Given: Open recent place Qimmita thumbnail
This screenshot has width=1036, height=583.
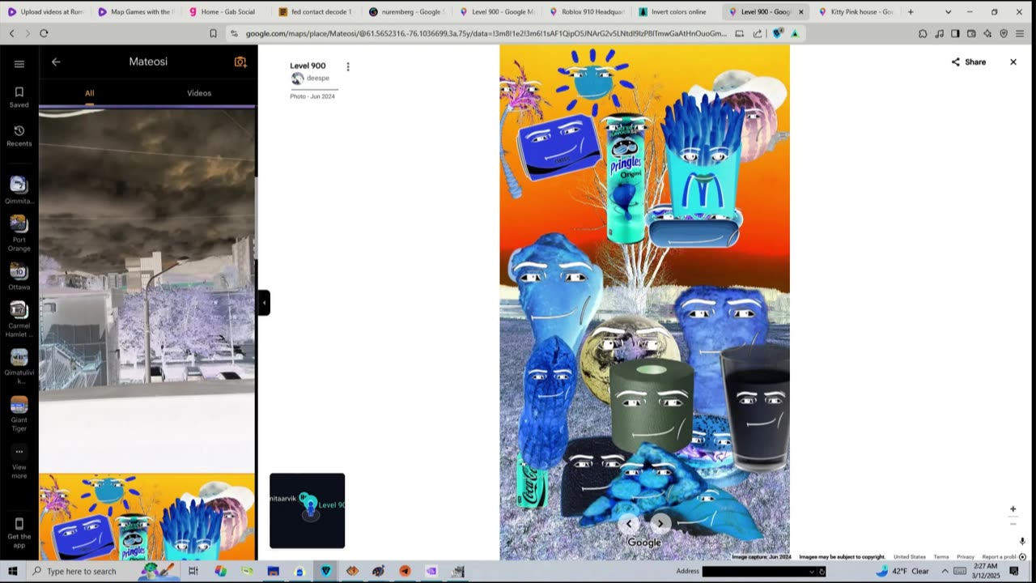Looking at the screenshot, I should (x=19, y=185).
